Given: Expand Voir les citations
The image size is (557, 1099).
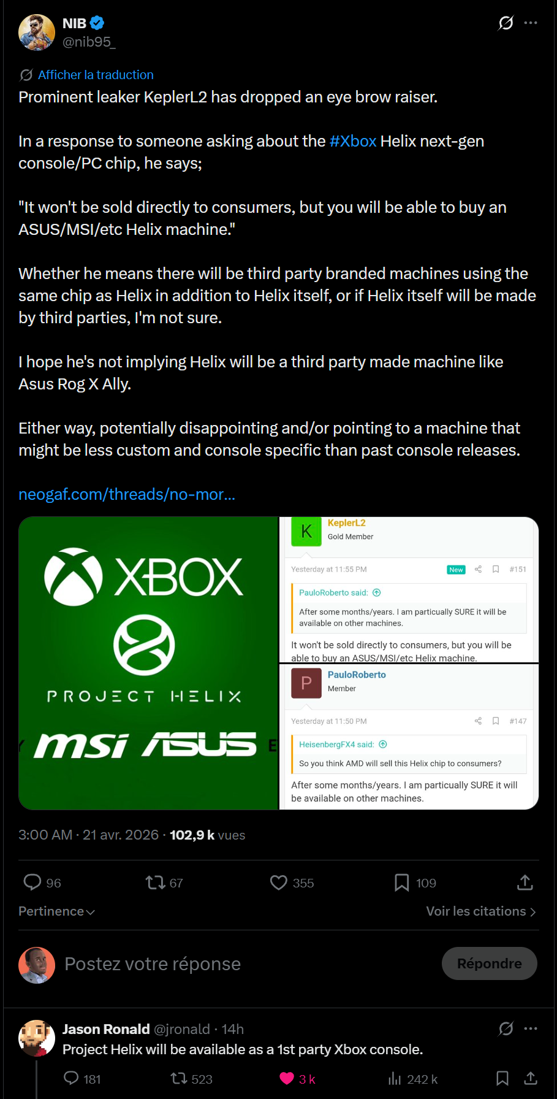Looking at the screenshot, I should (x=481, y=911).
